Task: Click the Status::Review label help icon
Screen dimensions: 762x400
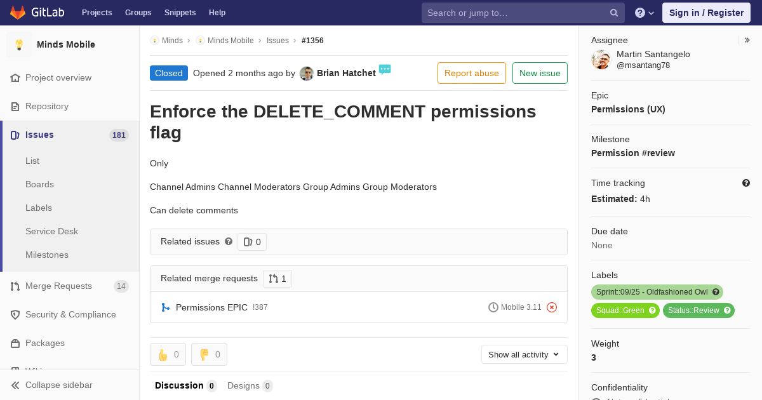Action: pos(727,310)
